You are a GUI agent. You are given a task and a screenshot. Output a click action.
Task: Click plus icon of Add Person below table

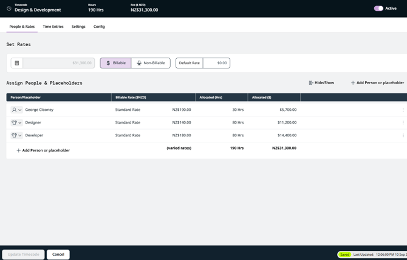tap(18, 150)
